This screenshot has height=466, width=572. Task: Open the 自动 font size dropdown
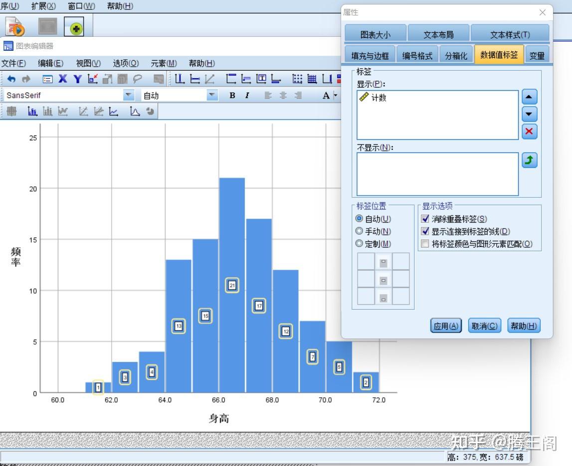click(x=212, y=96)
